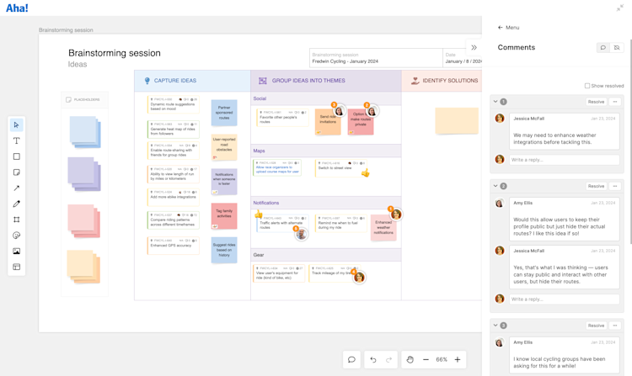Click the 66% zoom level

442,359
